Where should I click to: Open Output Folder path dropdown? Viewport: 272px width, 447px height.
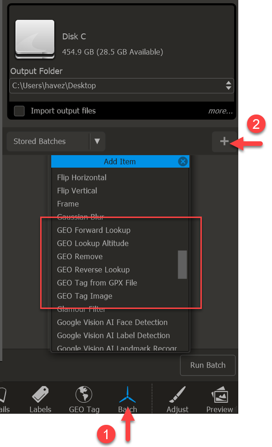coord(229,85)
